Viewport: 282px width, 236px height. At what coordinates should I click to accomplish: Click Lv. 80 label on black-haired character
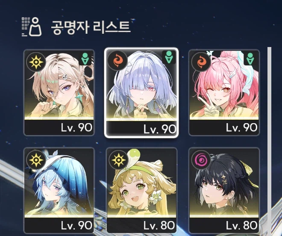pyautogui.click(x=241, y=225)
